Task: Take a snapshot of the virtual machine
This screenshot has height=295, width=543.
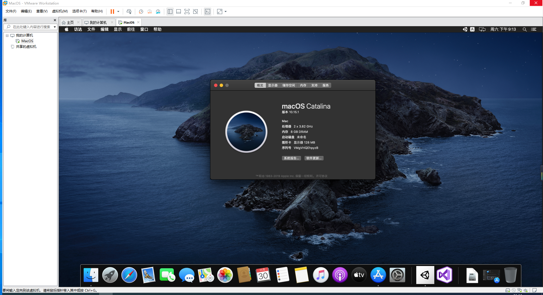Action: click(141, 12)
